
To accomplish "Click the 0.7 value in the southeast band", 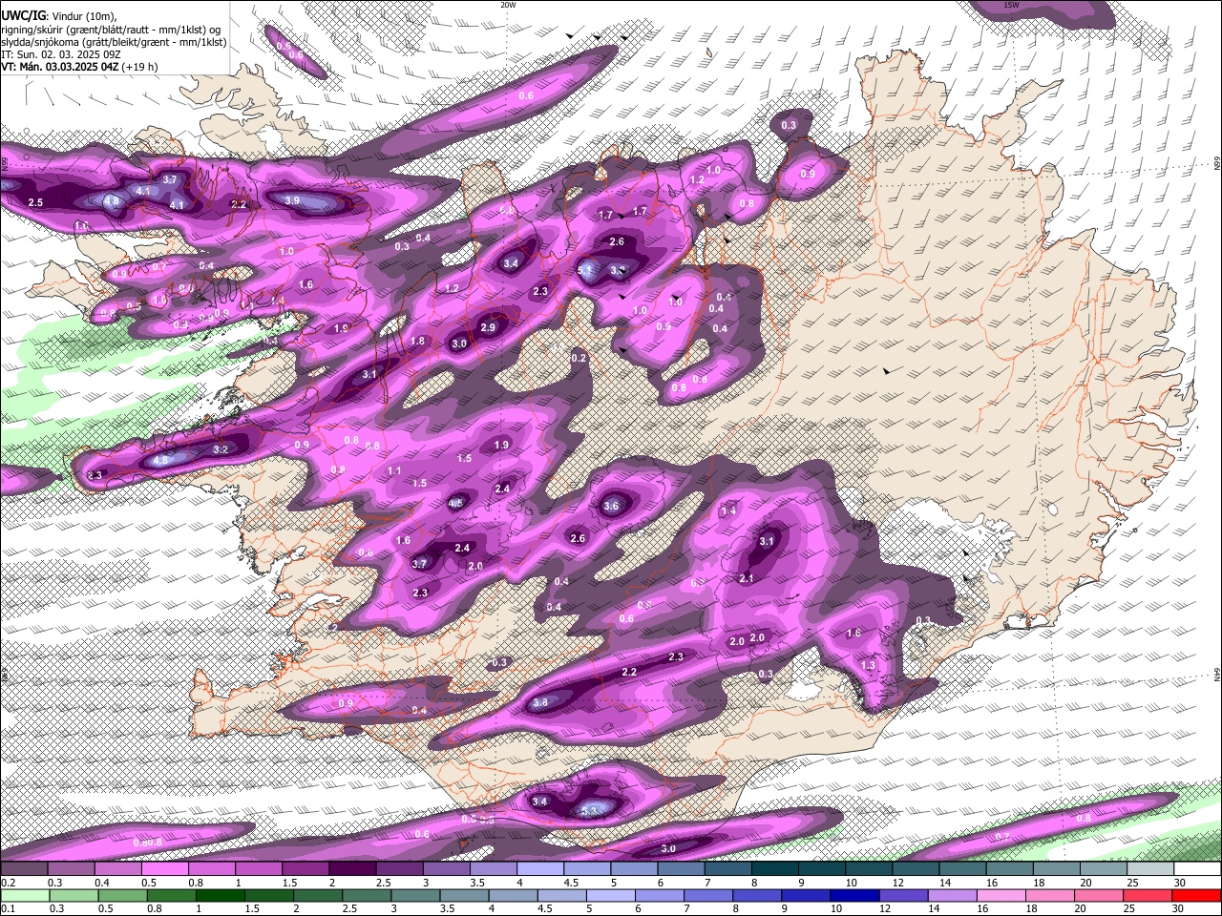I will click(1001, 837).
